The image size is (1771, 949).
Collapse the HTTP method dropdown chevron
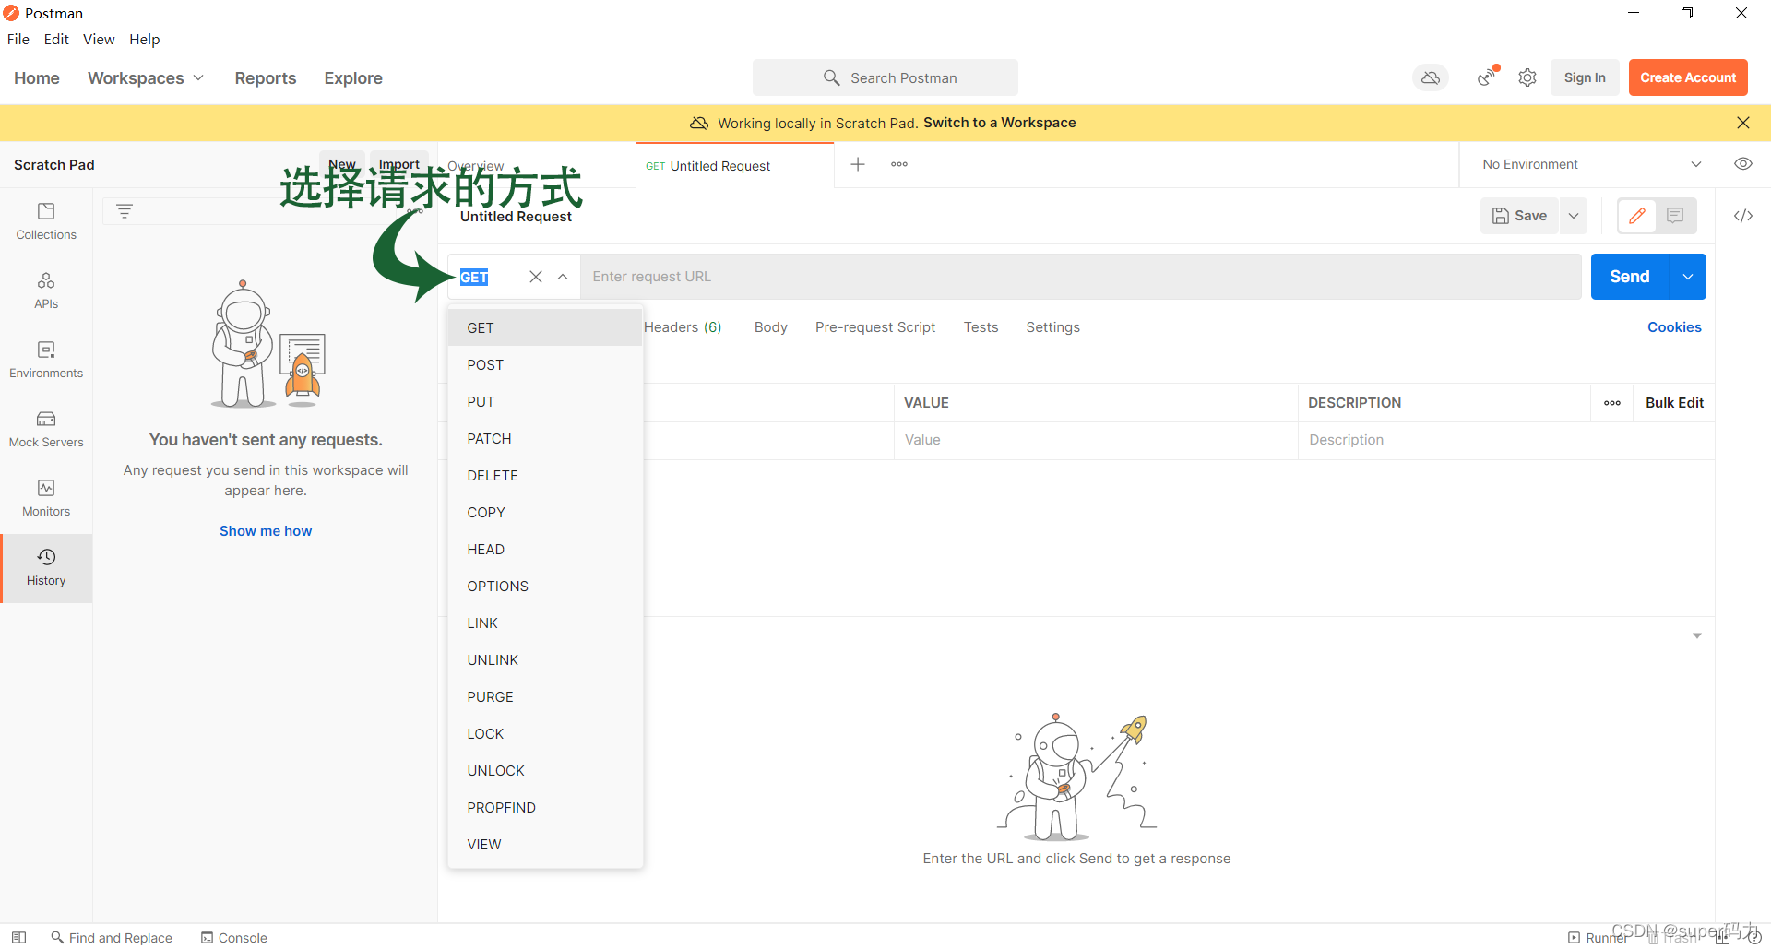point(563,277)
